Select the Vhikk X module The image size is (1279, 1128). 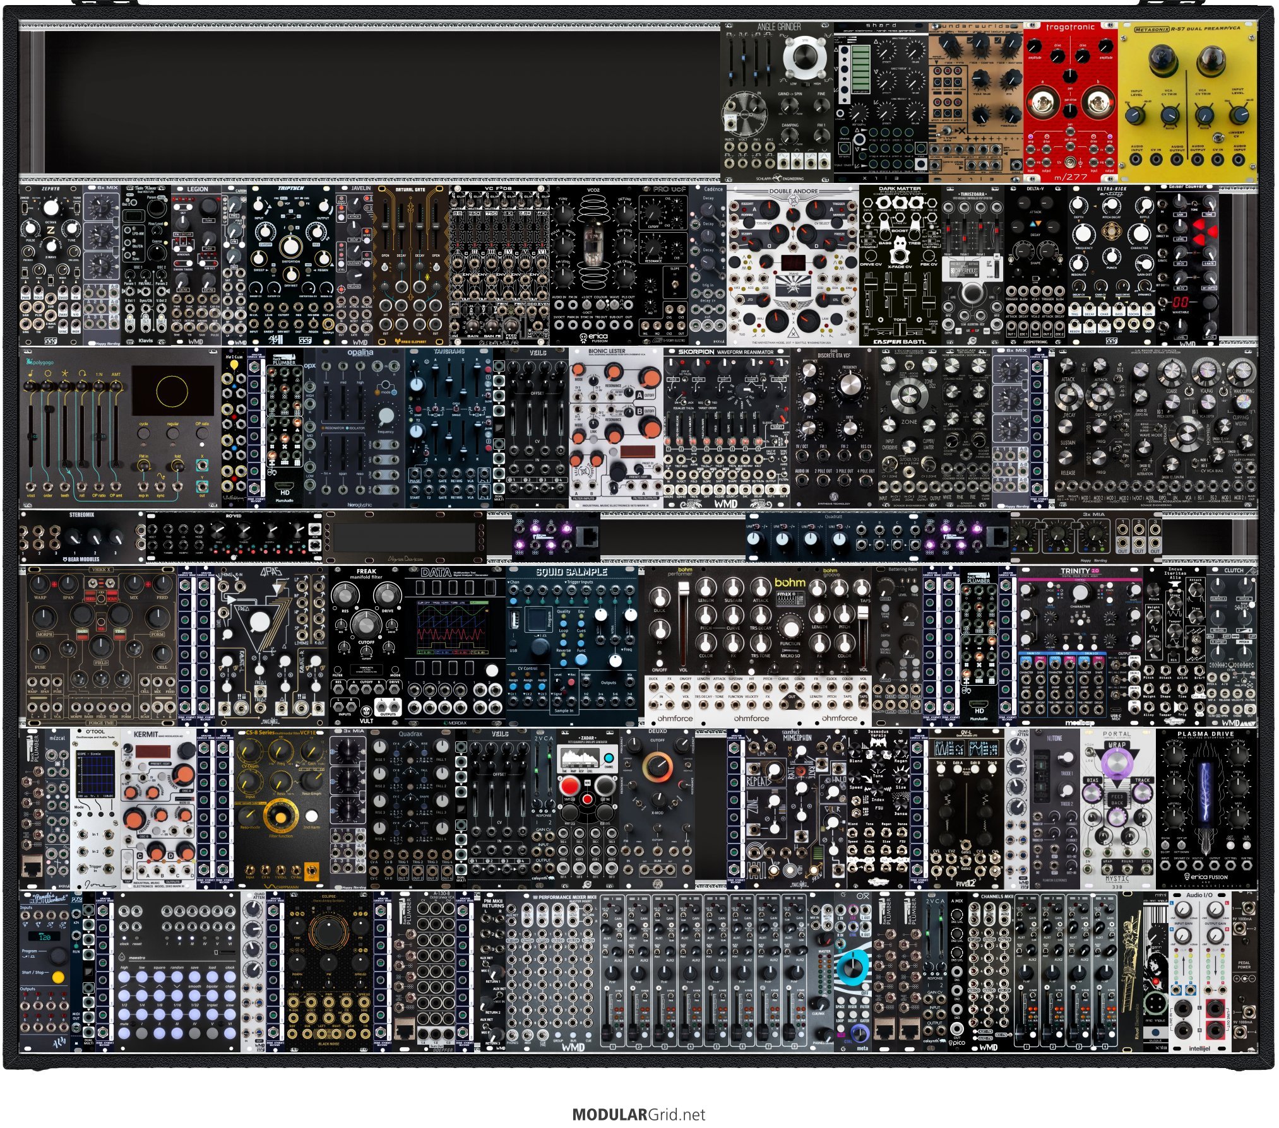(x=98, y=645)
